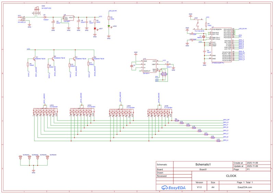
Task: Select the SW1 push button symbol
Action: [198, 24]
